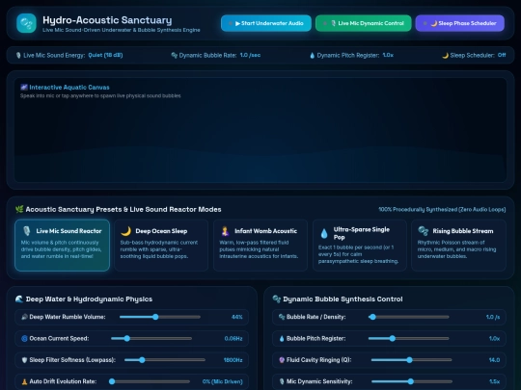Image resolution: width=521 pixels, height=390 pixels.
Task: Click the bubbles icon beside Dynamic Bubble Synthesis Control
Action: click(277, 299)
